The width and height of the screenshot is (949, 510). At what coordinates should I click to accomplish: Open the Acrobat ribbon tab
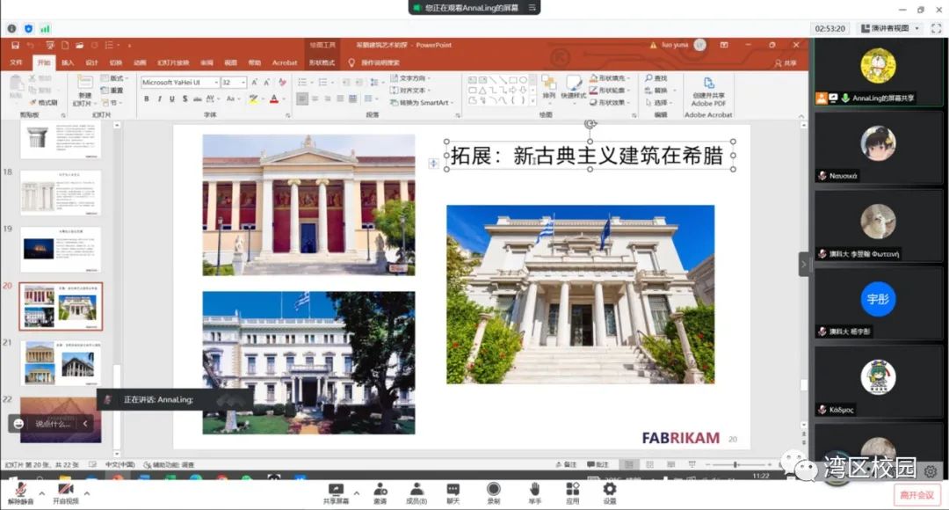(x=285, y=63)
